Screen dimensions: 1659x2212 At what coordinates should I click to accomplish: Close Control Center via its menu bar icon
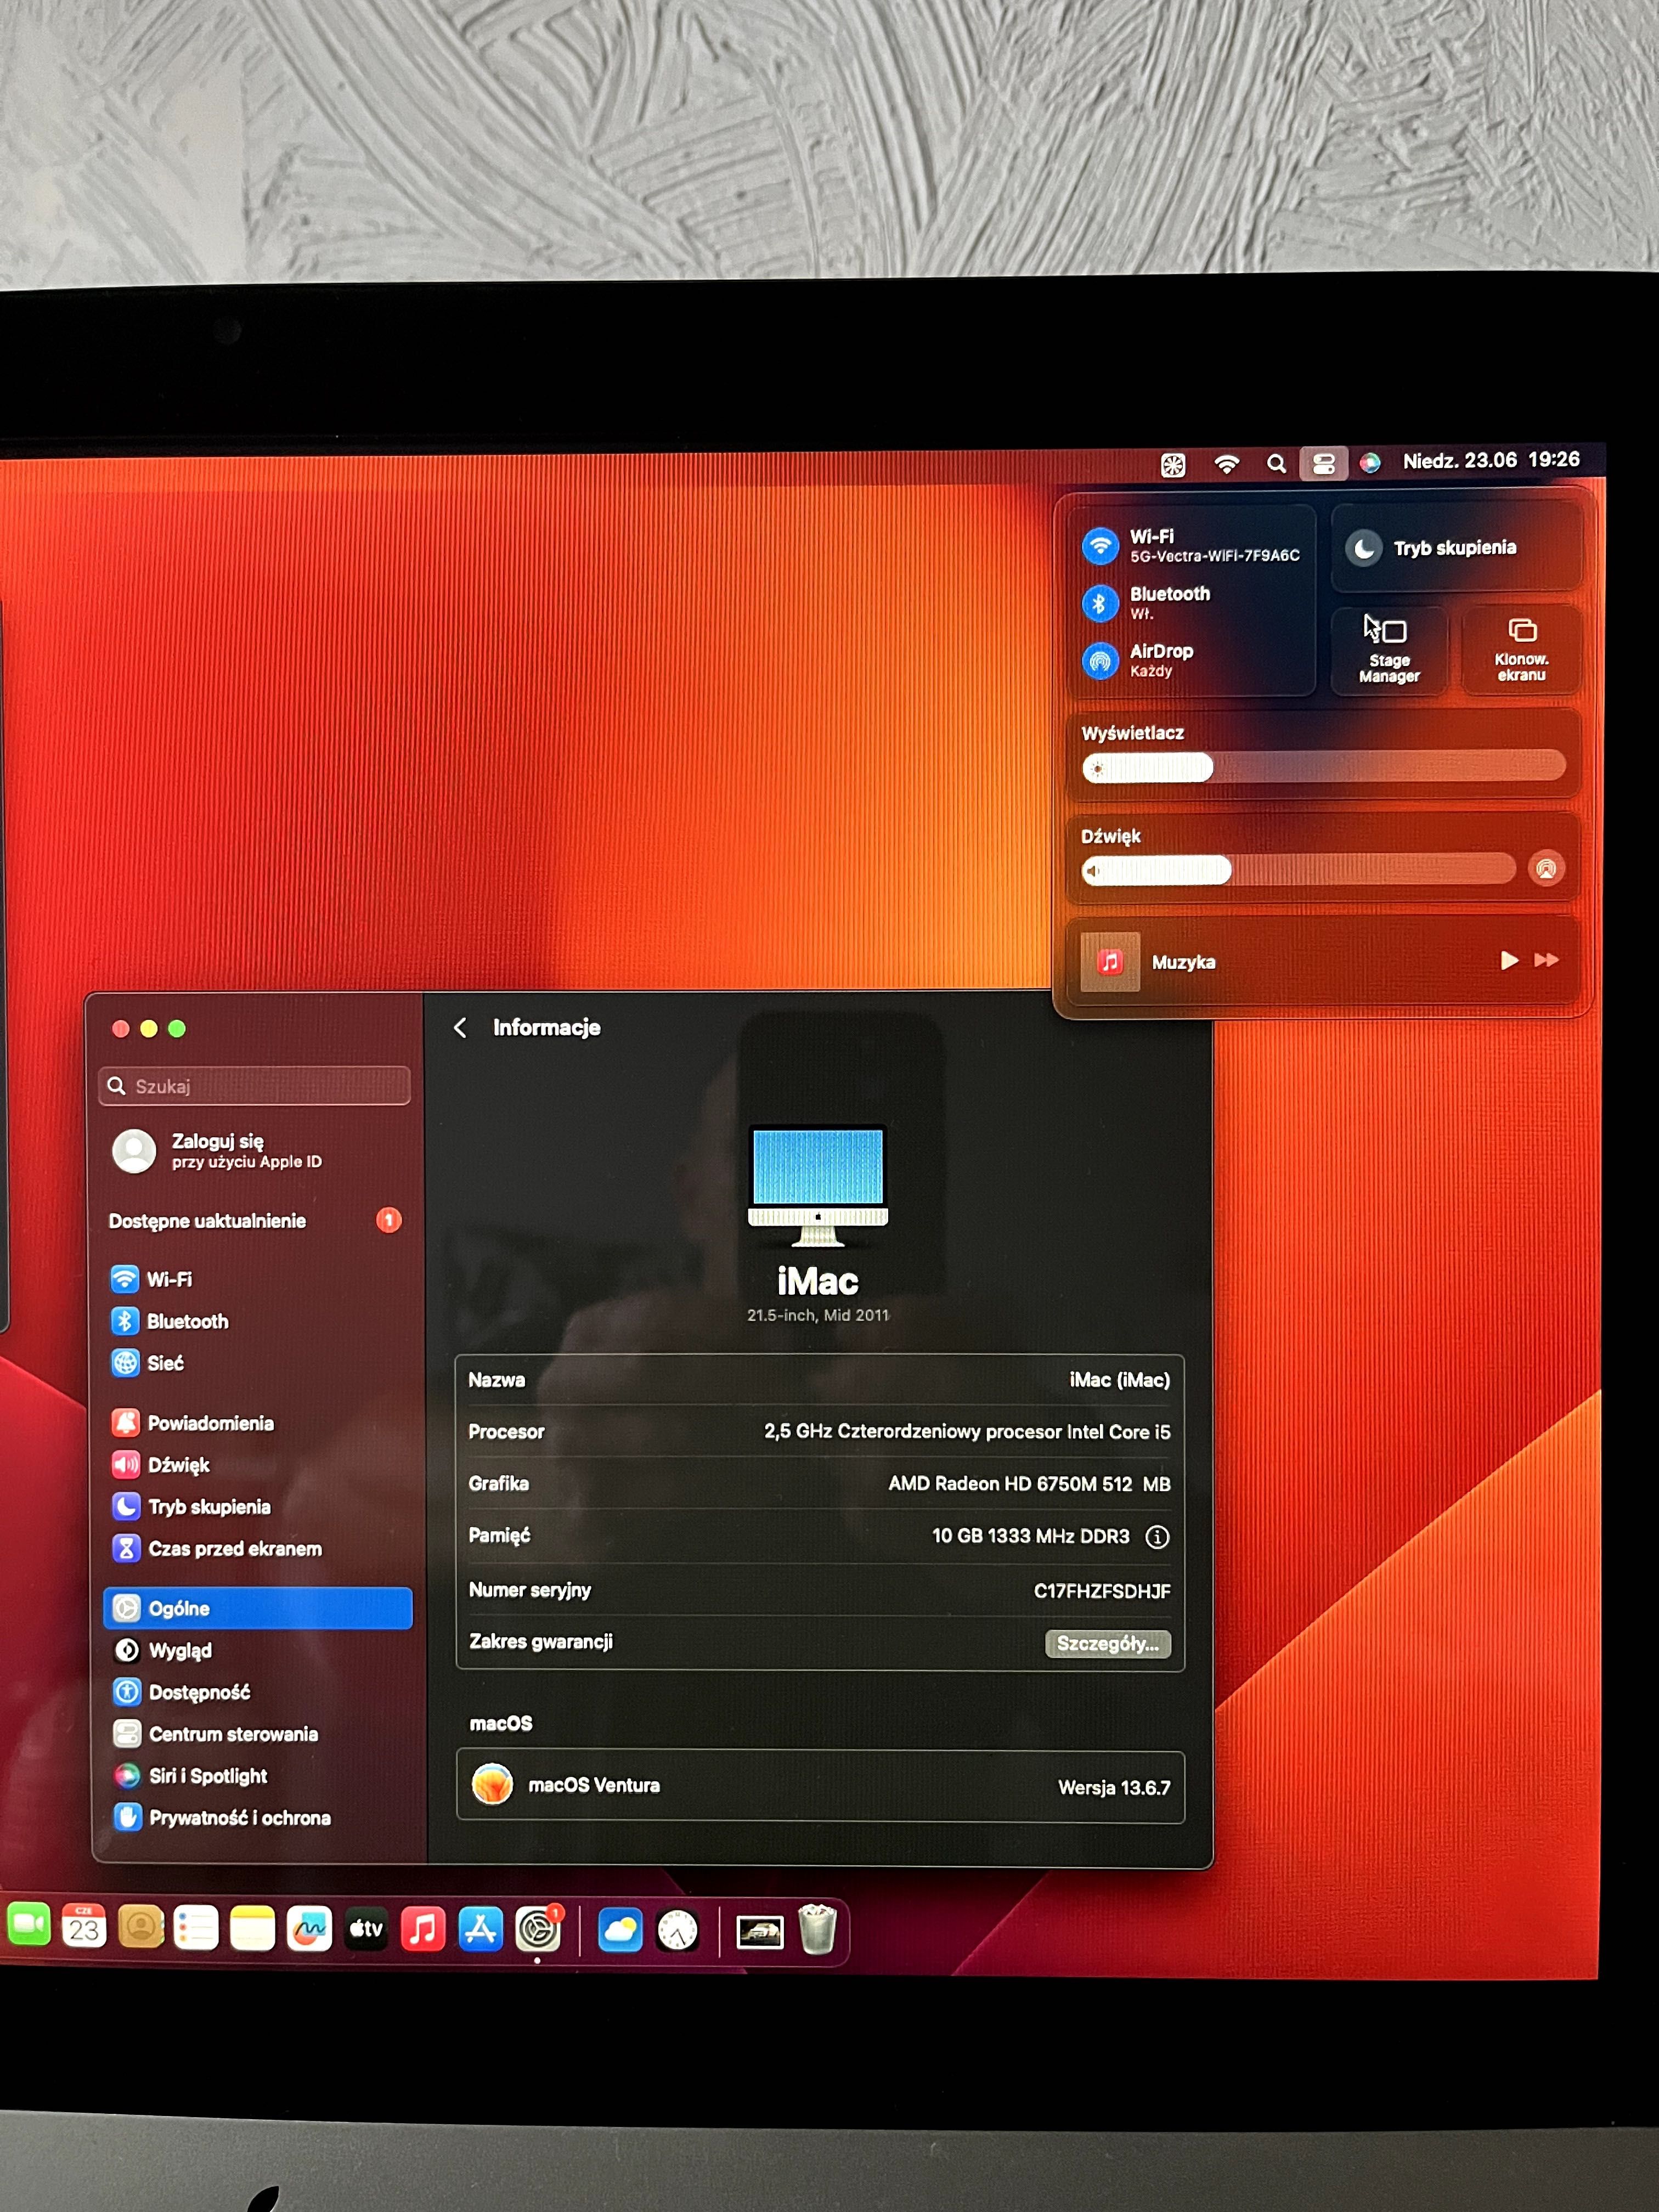(1323, 463)
